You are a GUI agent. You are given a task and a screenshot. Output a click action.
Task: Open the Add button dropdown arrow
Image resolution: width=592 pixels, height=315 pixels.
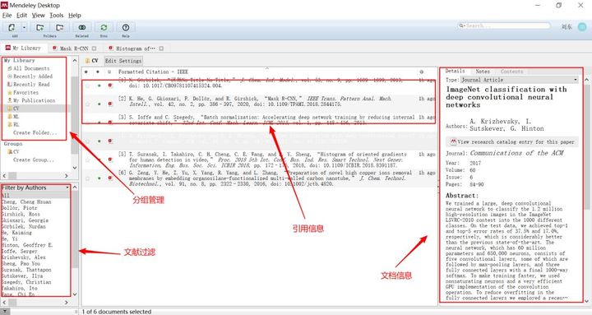point(24,27)
